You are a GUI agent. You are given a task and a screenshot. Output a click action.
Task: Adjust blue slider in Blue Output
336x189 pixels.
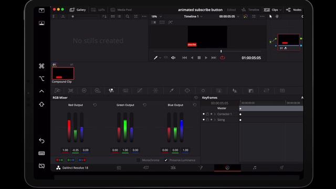tap(182, 127)
